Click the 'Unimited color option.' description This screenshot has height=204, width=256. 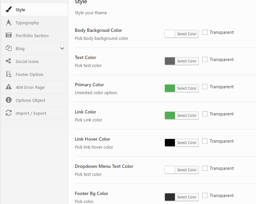pyautogui.click(x=96, y=93)
